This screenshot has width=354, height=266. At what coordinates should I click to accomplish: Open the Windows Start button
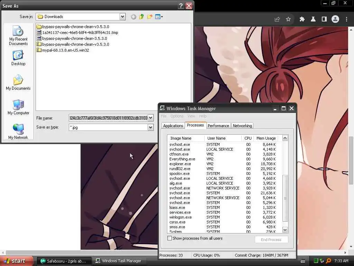pyautogui.click(x=17, y=261)
